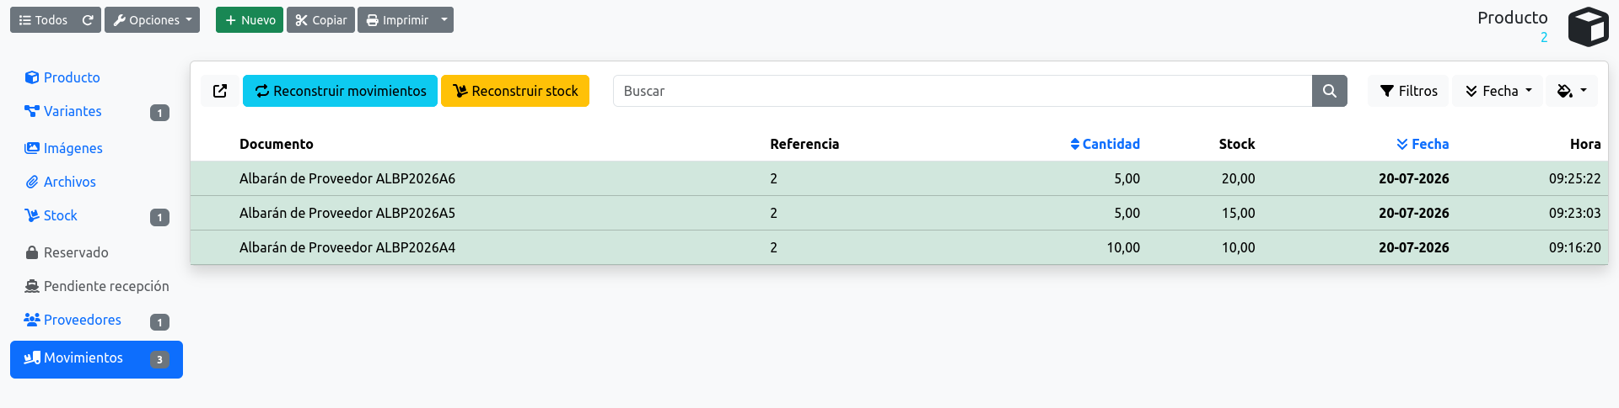Click the Reconstruir movimientos button
The height and width of the screenshot is (408, 1619).
pos(340,91)
